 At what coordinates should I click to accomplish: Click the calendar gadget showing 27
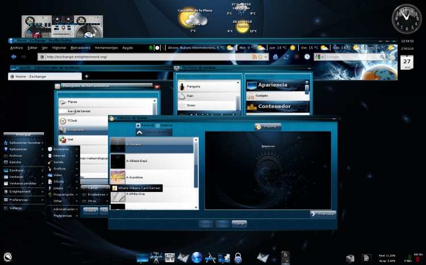tap(407, 62)
